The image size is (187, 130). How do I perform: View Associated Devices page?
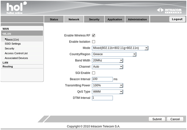[x=16, y=58]
